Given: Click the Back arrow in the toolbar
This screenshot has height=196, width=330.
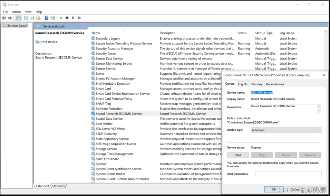Looking at the screenshot, I should (x=4, y=18).
